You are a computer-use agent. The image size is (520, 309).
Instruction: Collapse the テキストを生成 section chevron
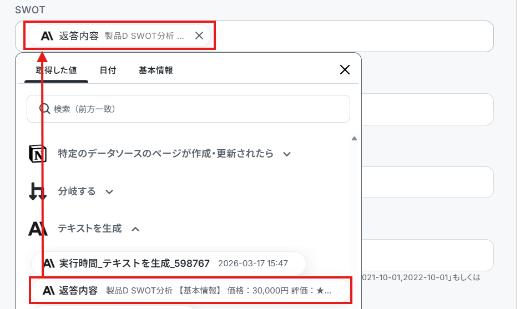click(135, 229)
